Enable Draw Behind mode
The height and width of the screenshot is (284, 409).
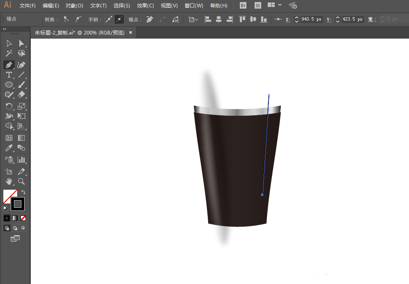(15, 228)
